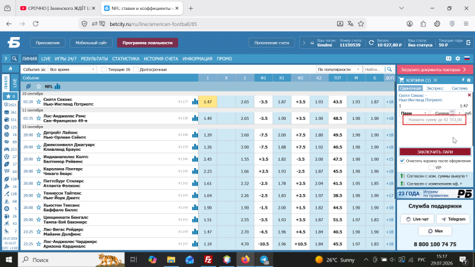This screenshot has height=267, width=475.
Task: Enable the VIP checkbox in basket
Action: (x=431, y=167)
